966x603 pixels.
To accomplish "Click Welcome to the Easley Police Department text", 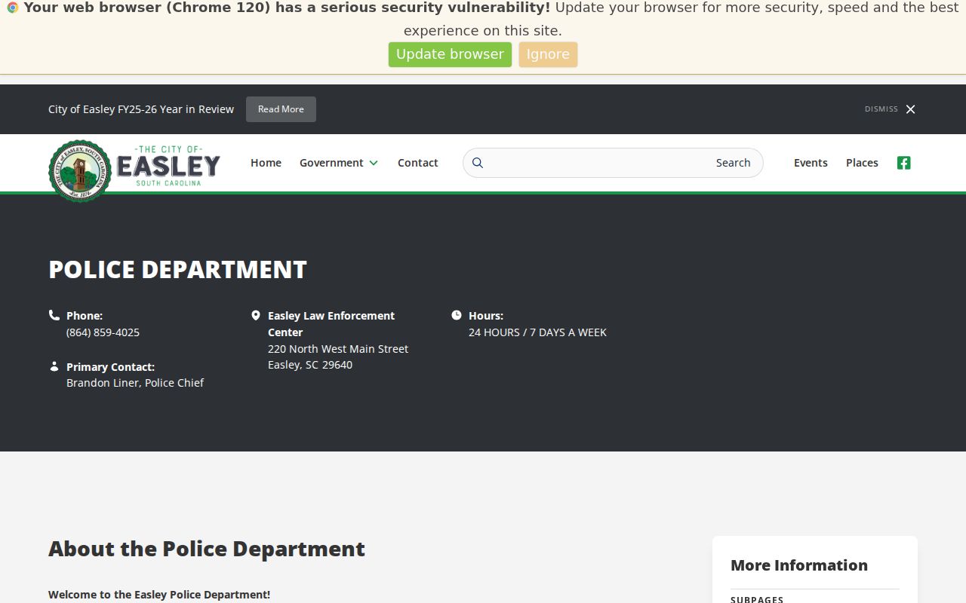I will [159, 595].
